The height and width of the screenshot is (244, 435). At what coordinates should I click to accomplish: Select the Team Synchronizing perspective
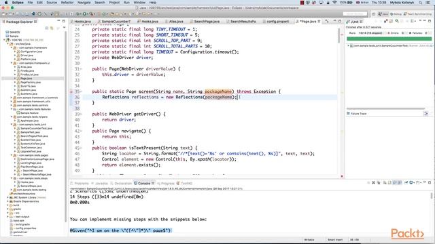(417, 14)
